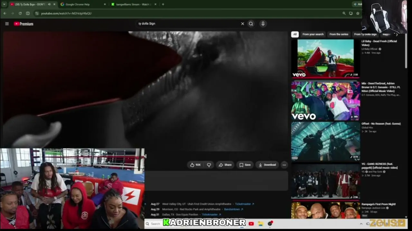The image size is (412, 231).
Task: Open Ticketmaster link for West Valley City show
Action: [244, 204]
